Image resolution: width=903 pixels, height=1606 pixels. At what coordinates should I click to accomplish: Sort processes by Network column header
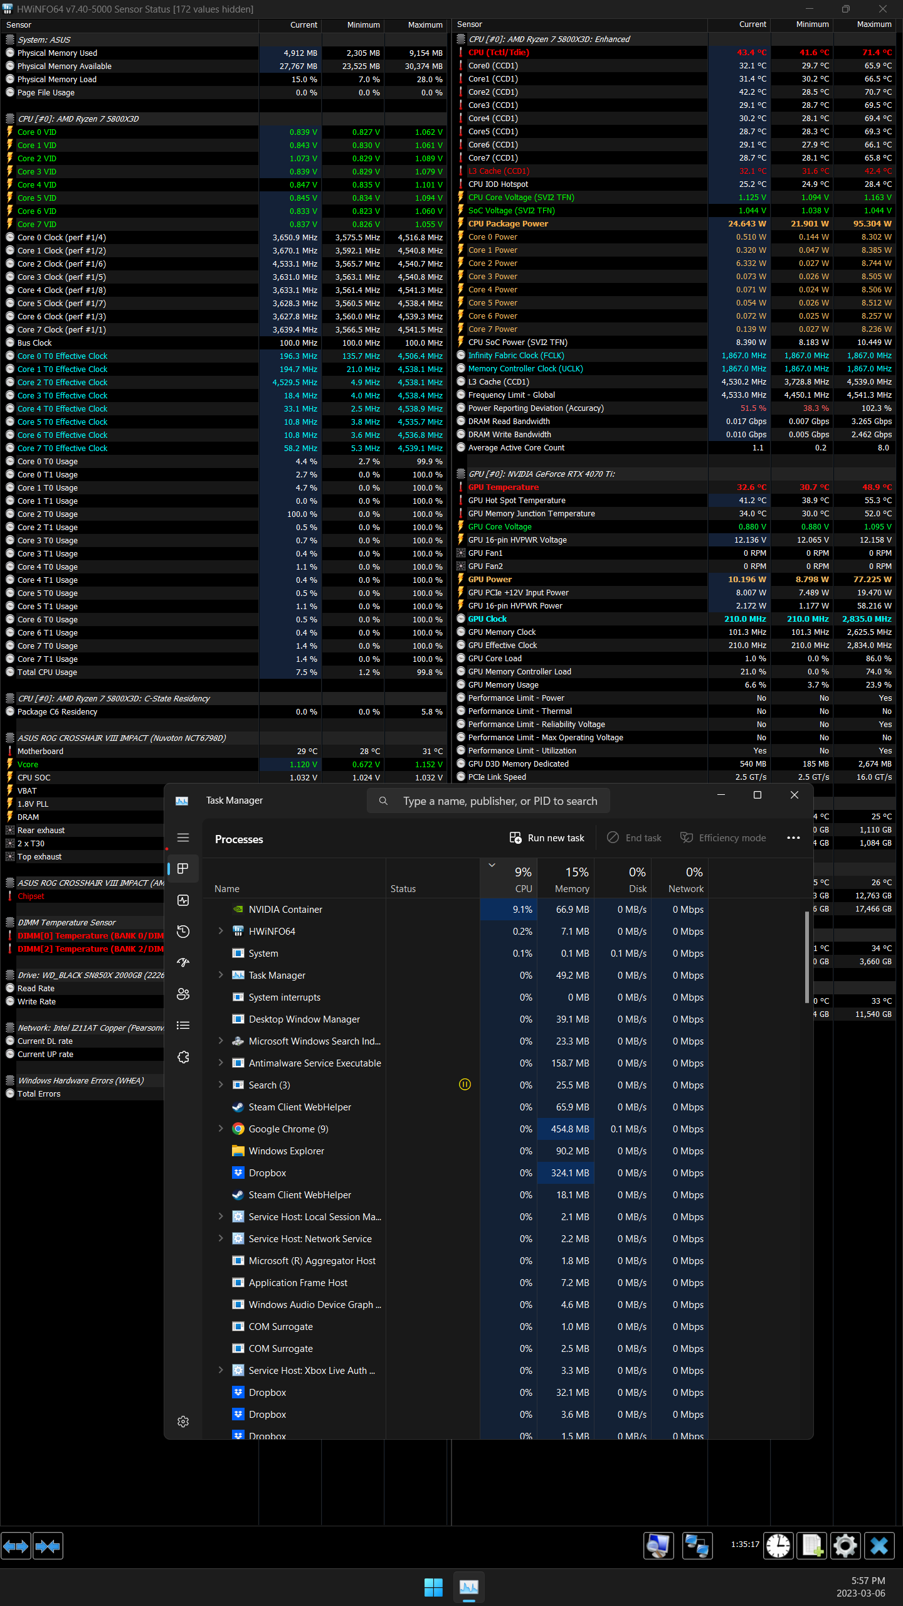coord(680,878)
